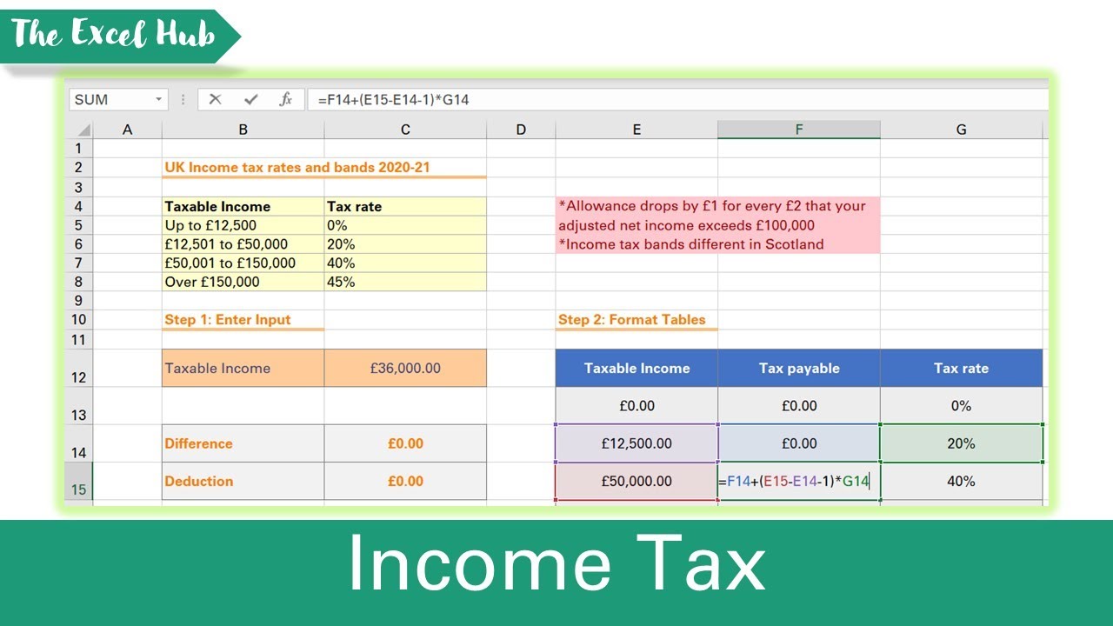The width and height of the screenshot is (1113, 626).
Task: Click the 'Difference' label cell
Action: point(243,443)
